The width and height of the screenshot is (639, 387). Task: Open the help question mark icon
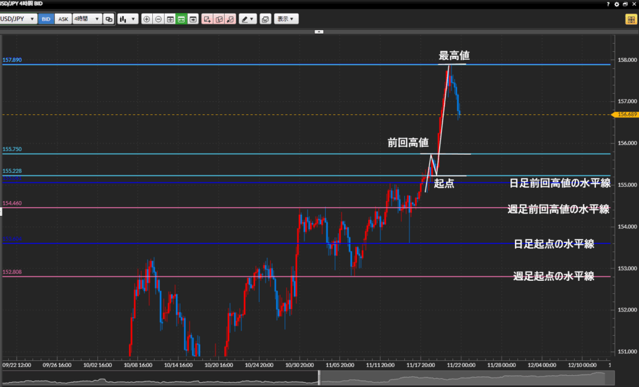(608, 4)
